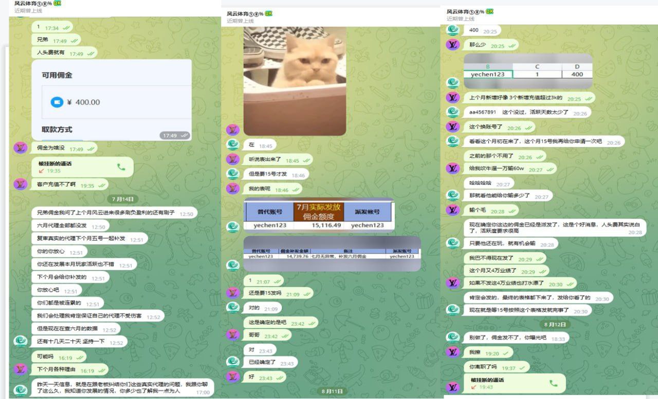Image resolution: width=658 pixels, height=399 pixels.
Task: Click the LV avatar beside 下个月各种理由
Action: click(x=20, y=370)
